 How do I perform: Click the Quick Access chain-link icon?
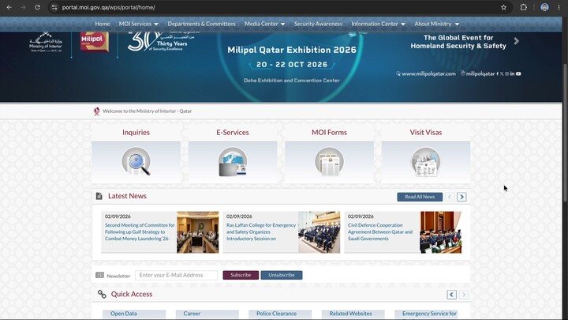(x=102, y=294)
